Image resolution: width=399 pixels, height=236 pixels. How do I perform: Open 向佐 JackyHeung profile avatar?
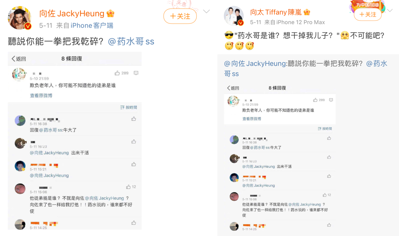pos(20,18)
